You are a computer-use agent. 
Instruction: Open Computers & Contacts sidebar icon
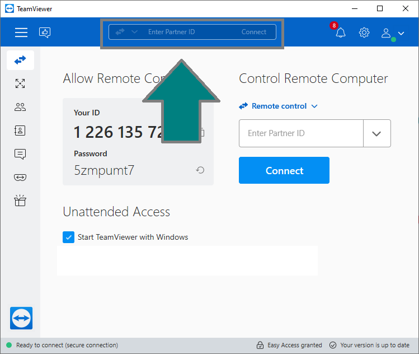(20, 131)
